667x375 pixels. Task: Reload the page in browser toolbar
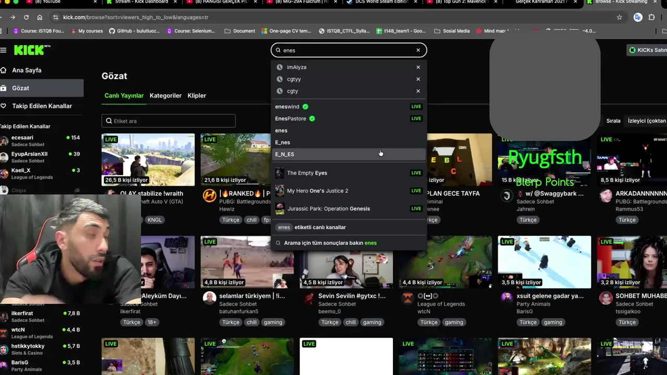(27, 17)
